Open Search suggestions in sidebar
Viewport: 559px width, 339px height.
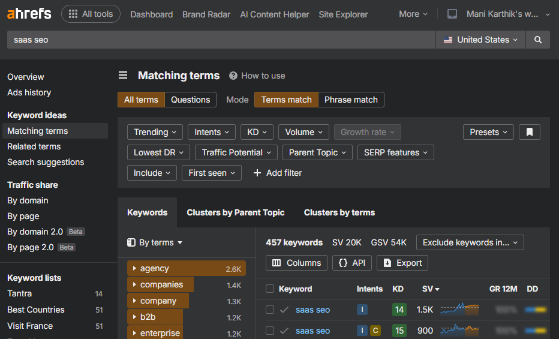pos(46,162)
